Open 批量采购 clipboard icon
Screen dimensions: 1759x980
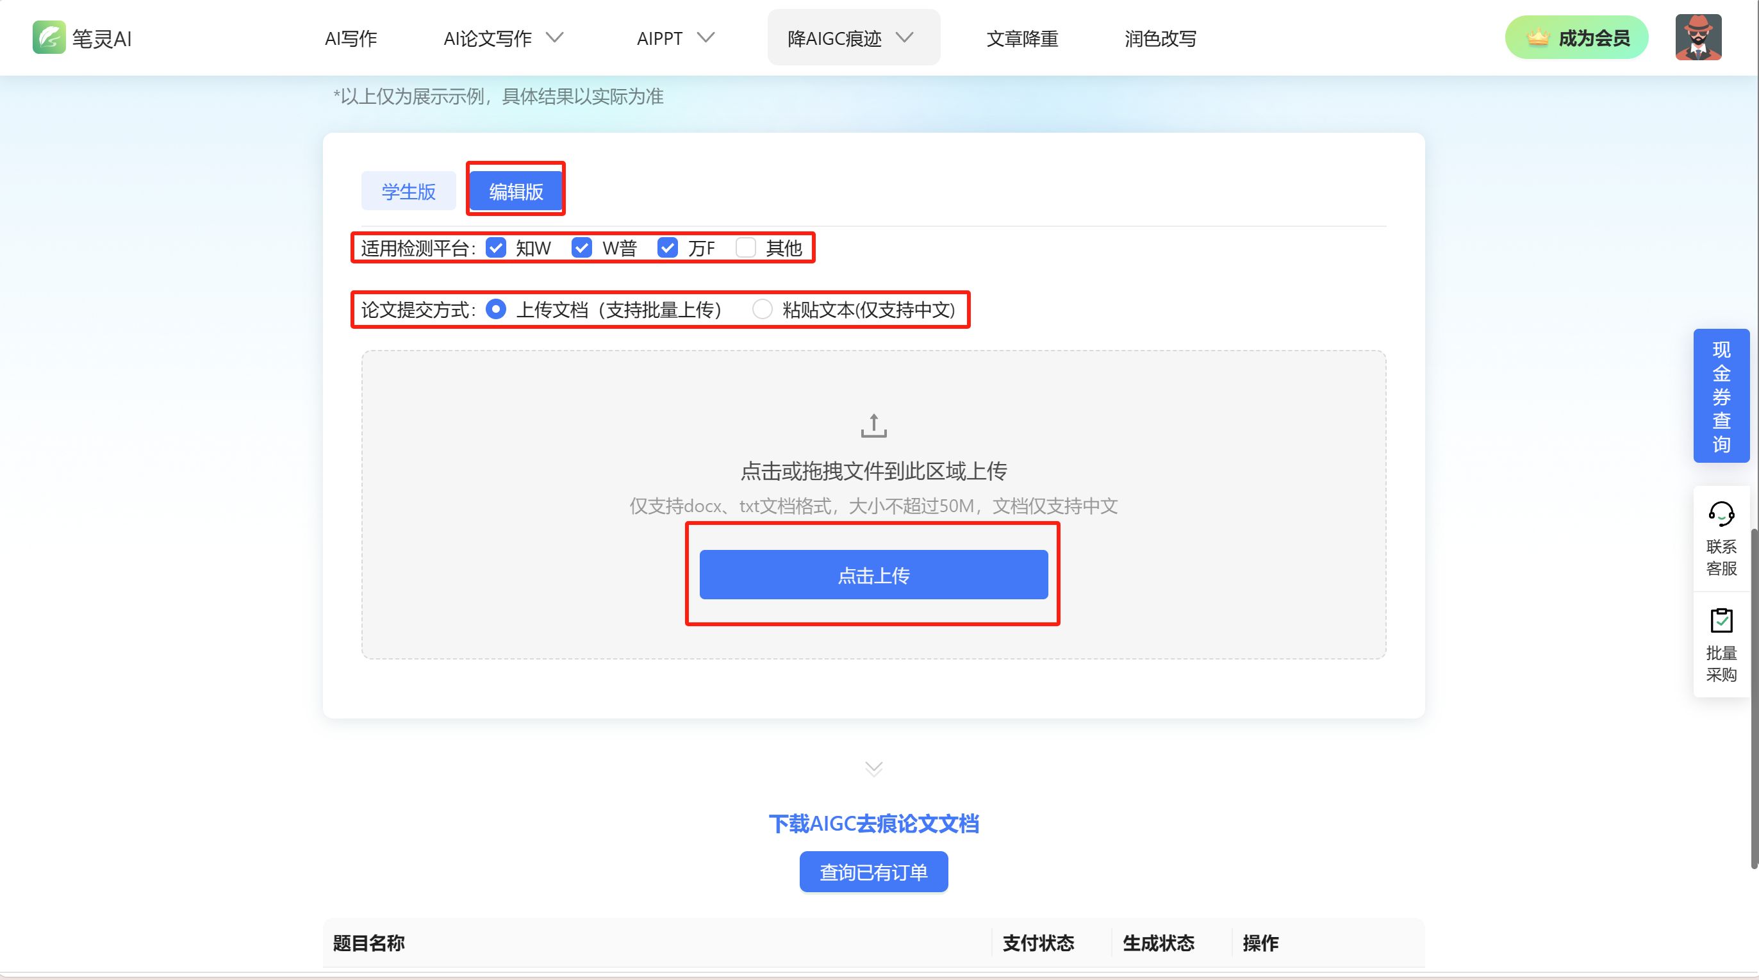(1721, 620)
